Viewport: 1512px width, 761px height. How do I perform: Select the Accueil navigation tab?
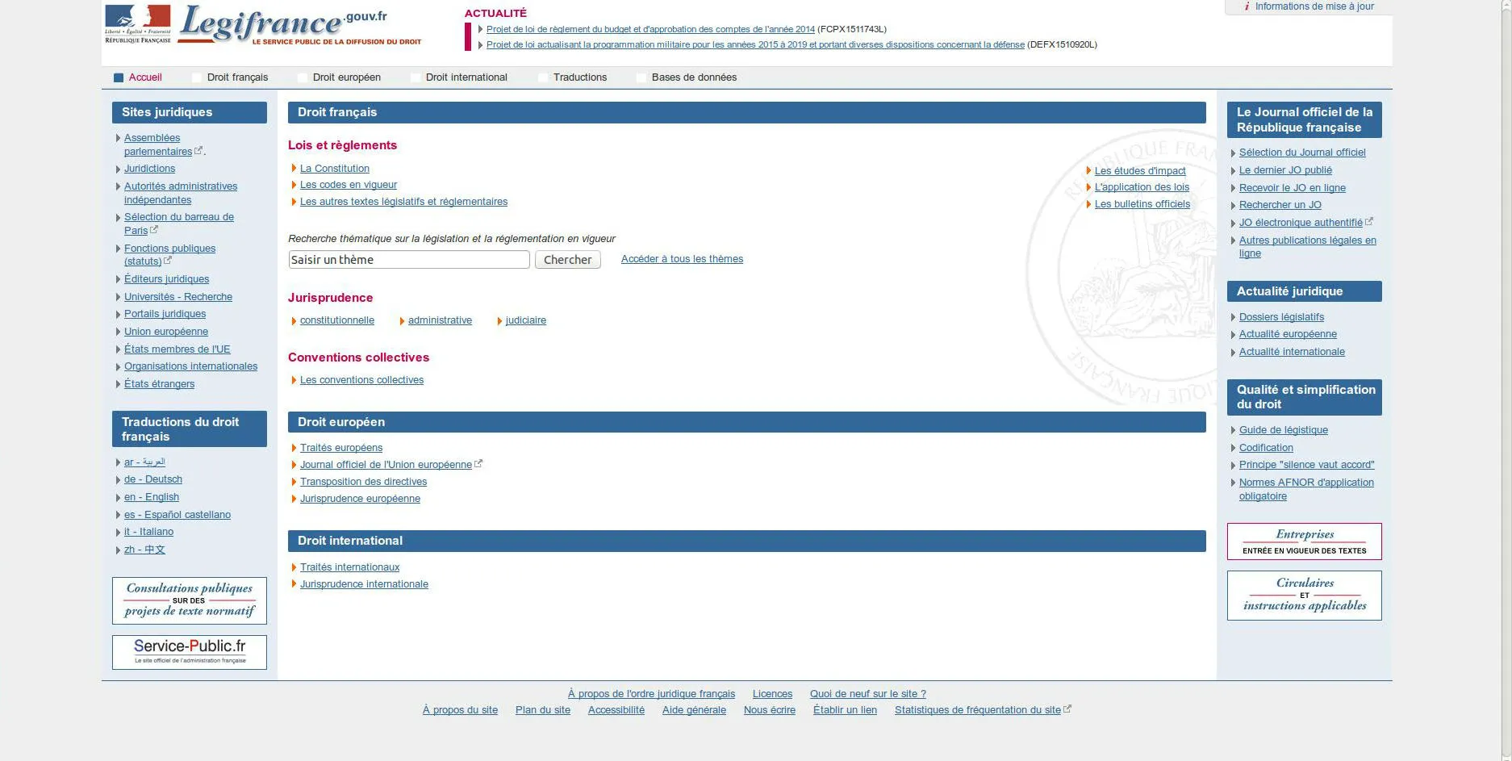click(x=144, y=77)
